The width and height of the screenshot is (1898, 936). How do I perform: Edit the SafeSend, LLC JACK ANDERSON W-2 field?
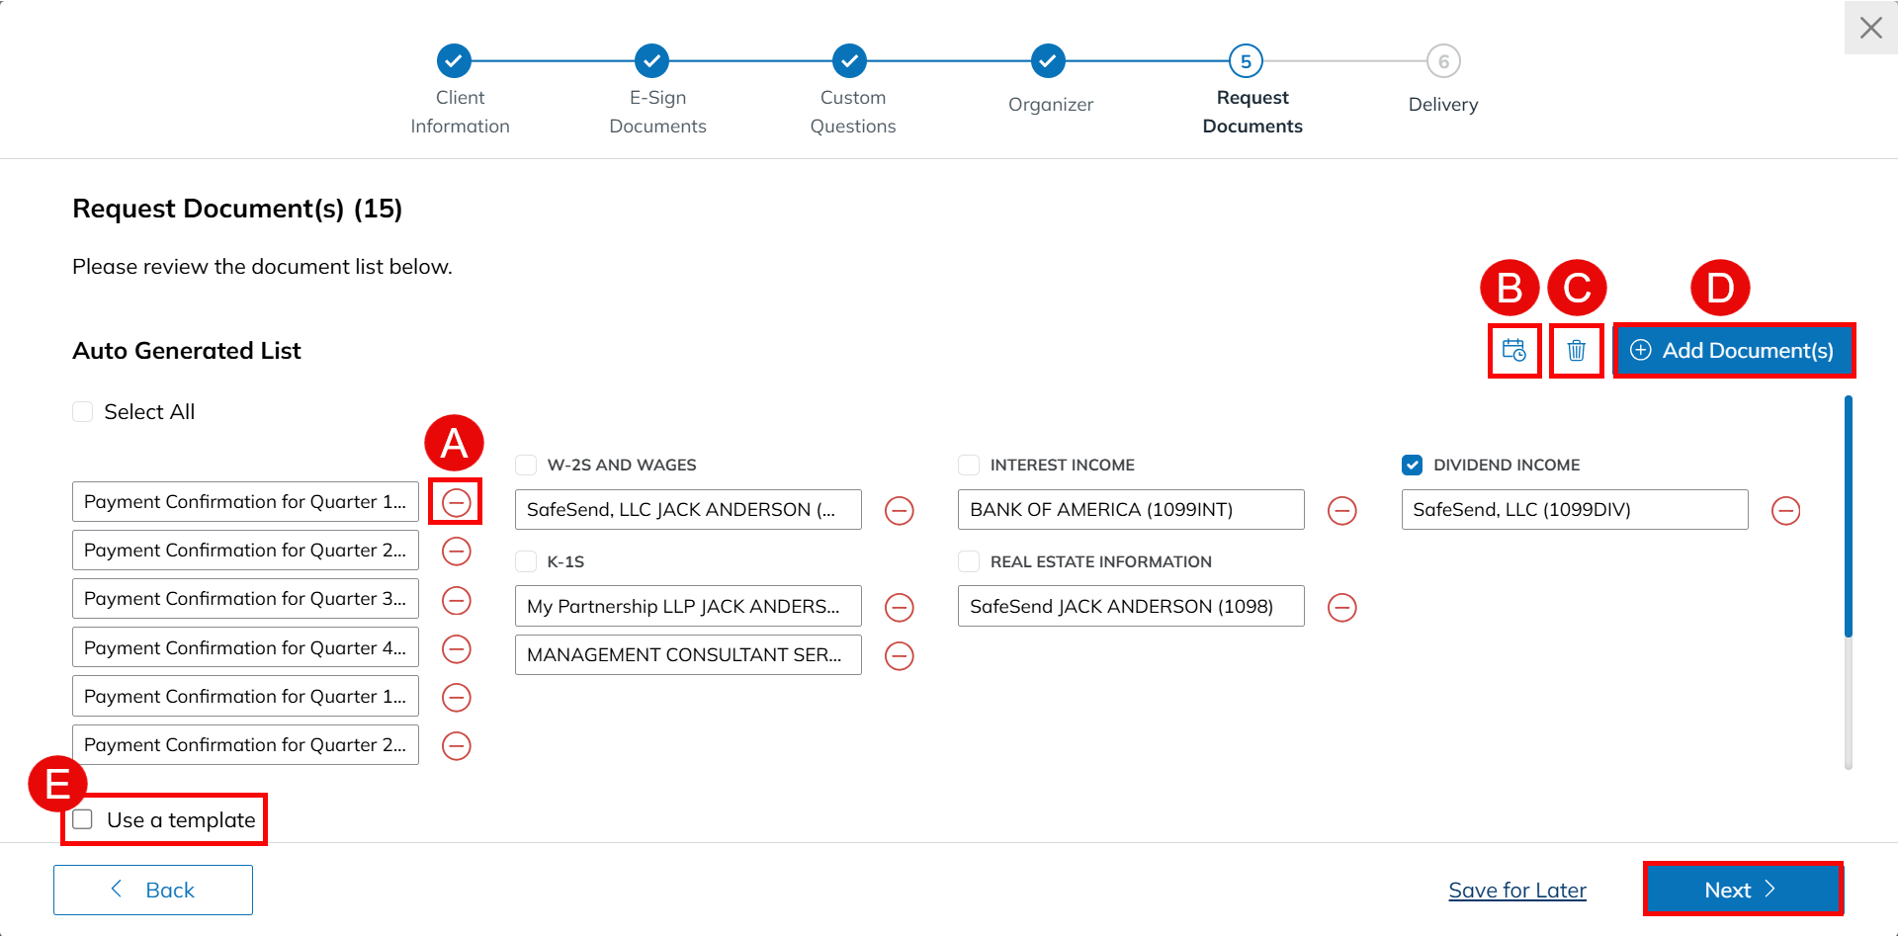pos(688,510)
